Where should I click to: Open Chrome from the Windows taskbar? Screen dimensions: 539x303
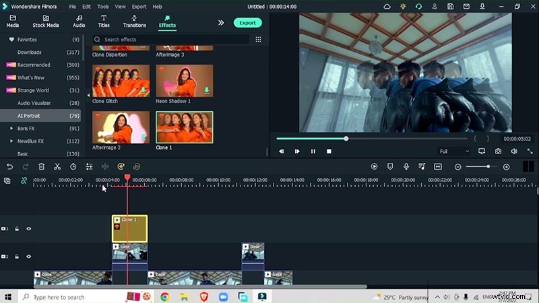(164, 297)
